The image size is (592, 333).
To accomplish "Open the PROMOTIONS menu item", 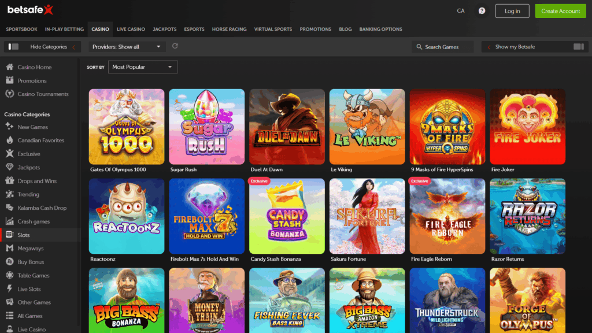I will click(315, 29).
